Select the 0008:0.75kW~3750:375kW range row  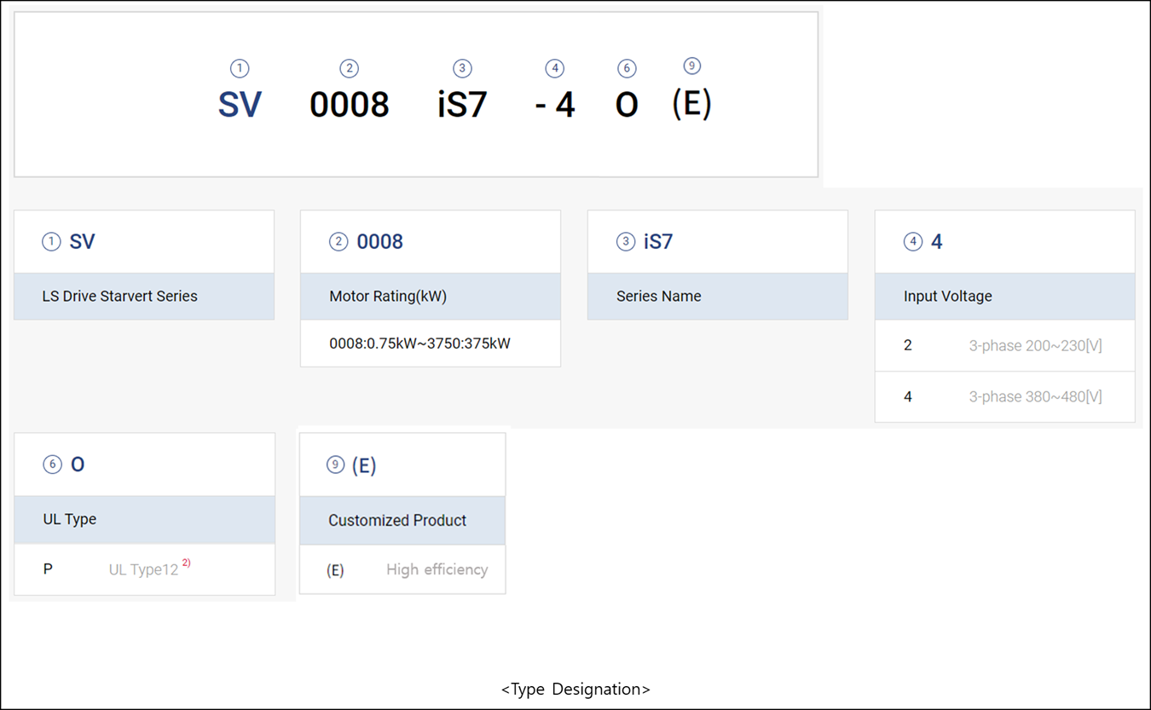(x=430, y=343)
